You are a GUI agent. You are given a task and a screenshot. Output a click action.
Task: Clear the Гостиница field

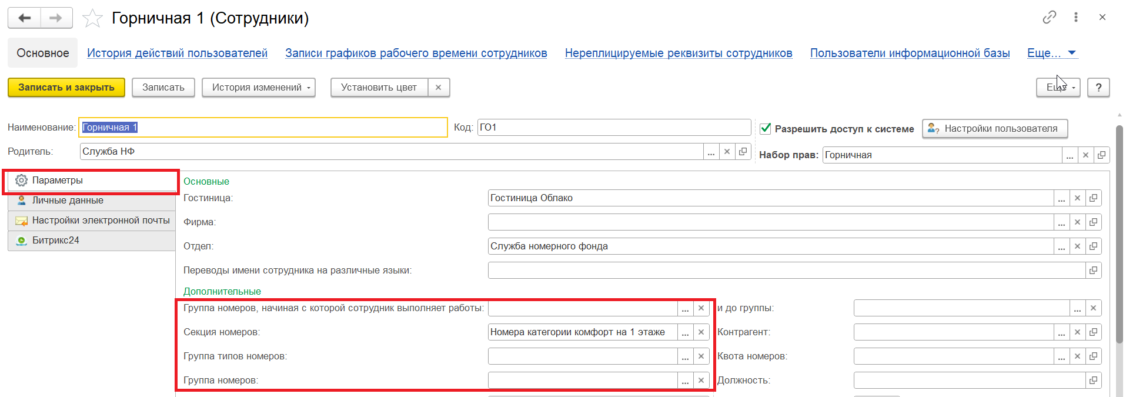(x=1077, y=198)
